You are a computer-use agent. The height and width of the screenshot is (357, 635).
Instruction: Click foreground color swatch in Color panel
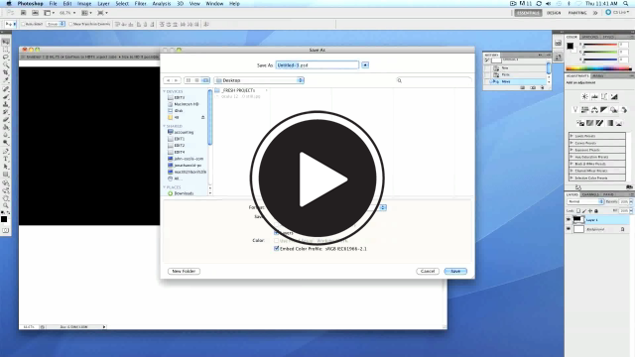[571, 46]
